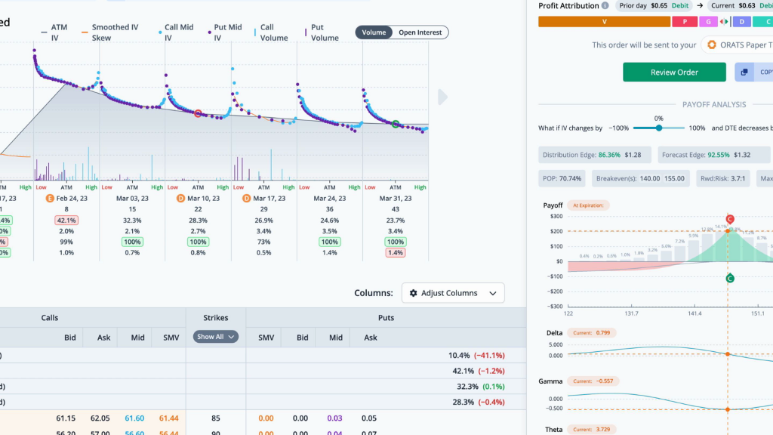Click the red 'C' marker atop the payoff chart
Image resolution: width=773 pixels, height=435 pixels.
[x=730, y=219]
